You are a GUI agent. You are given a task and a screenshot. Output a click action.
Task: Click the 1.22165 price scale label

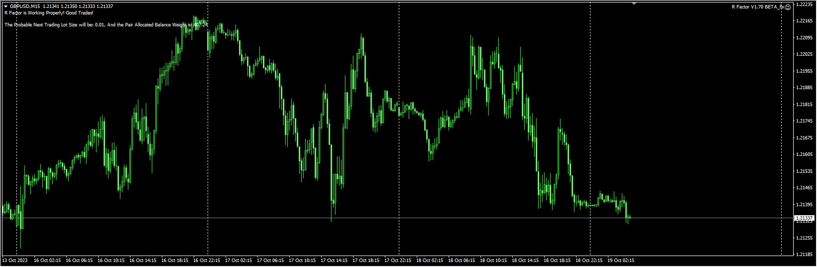[805, 21]
